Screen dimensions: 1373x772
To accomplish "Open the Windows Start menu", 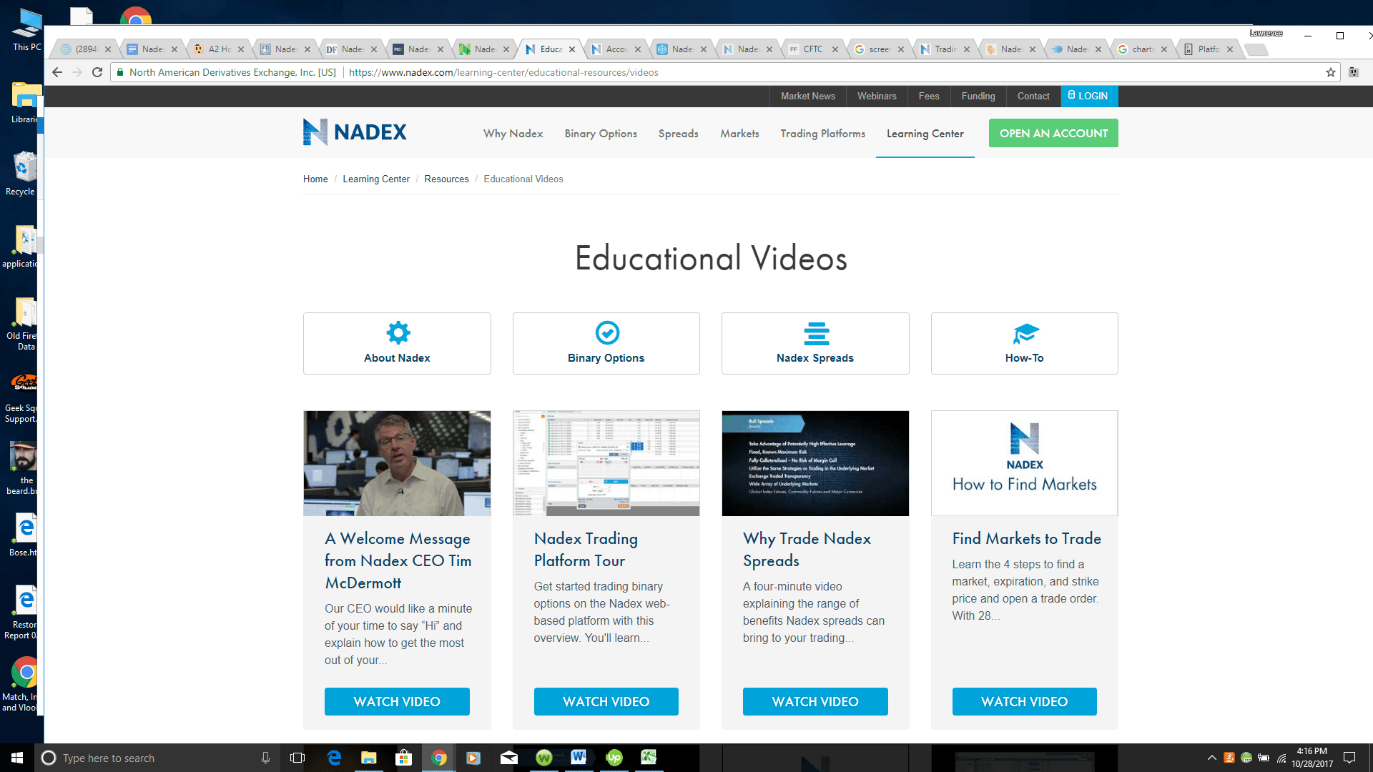I will (17, 758).
